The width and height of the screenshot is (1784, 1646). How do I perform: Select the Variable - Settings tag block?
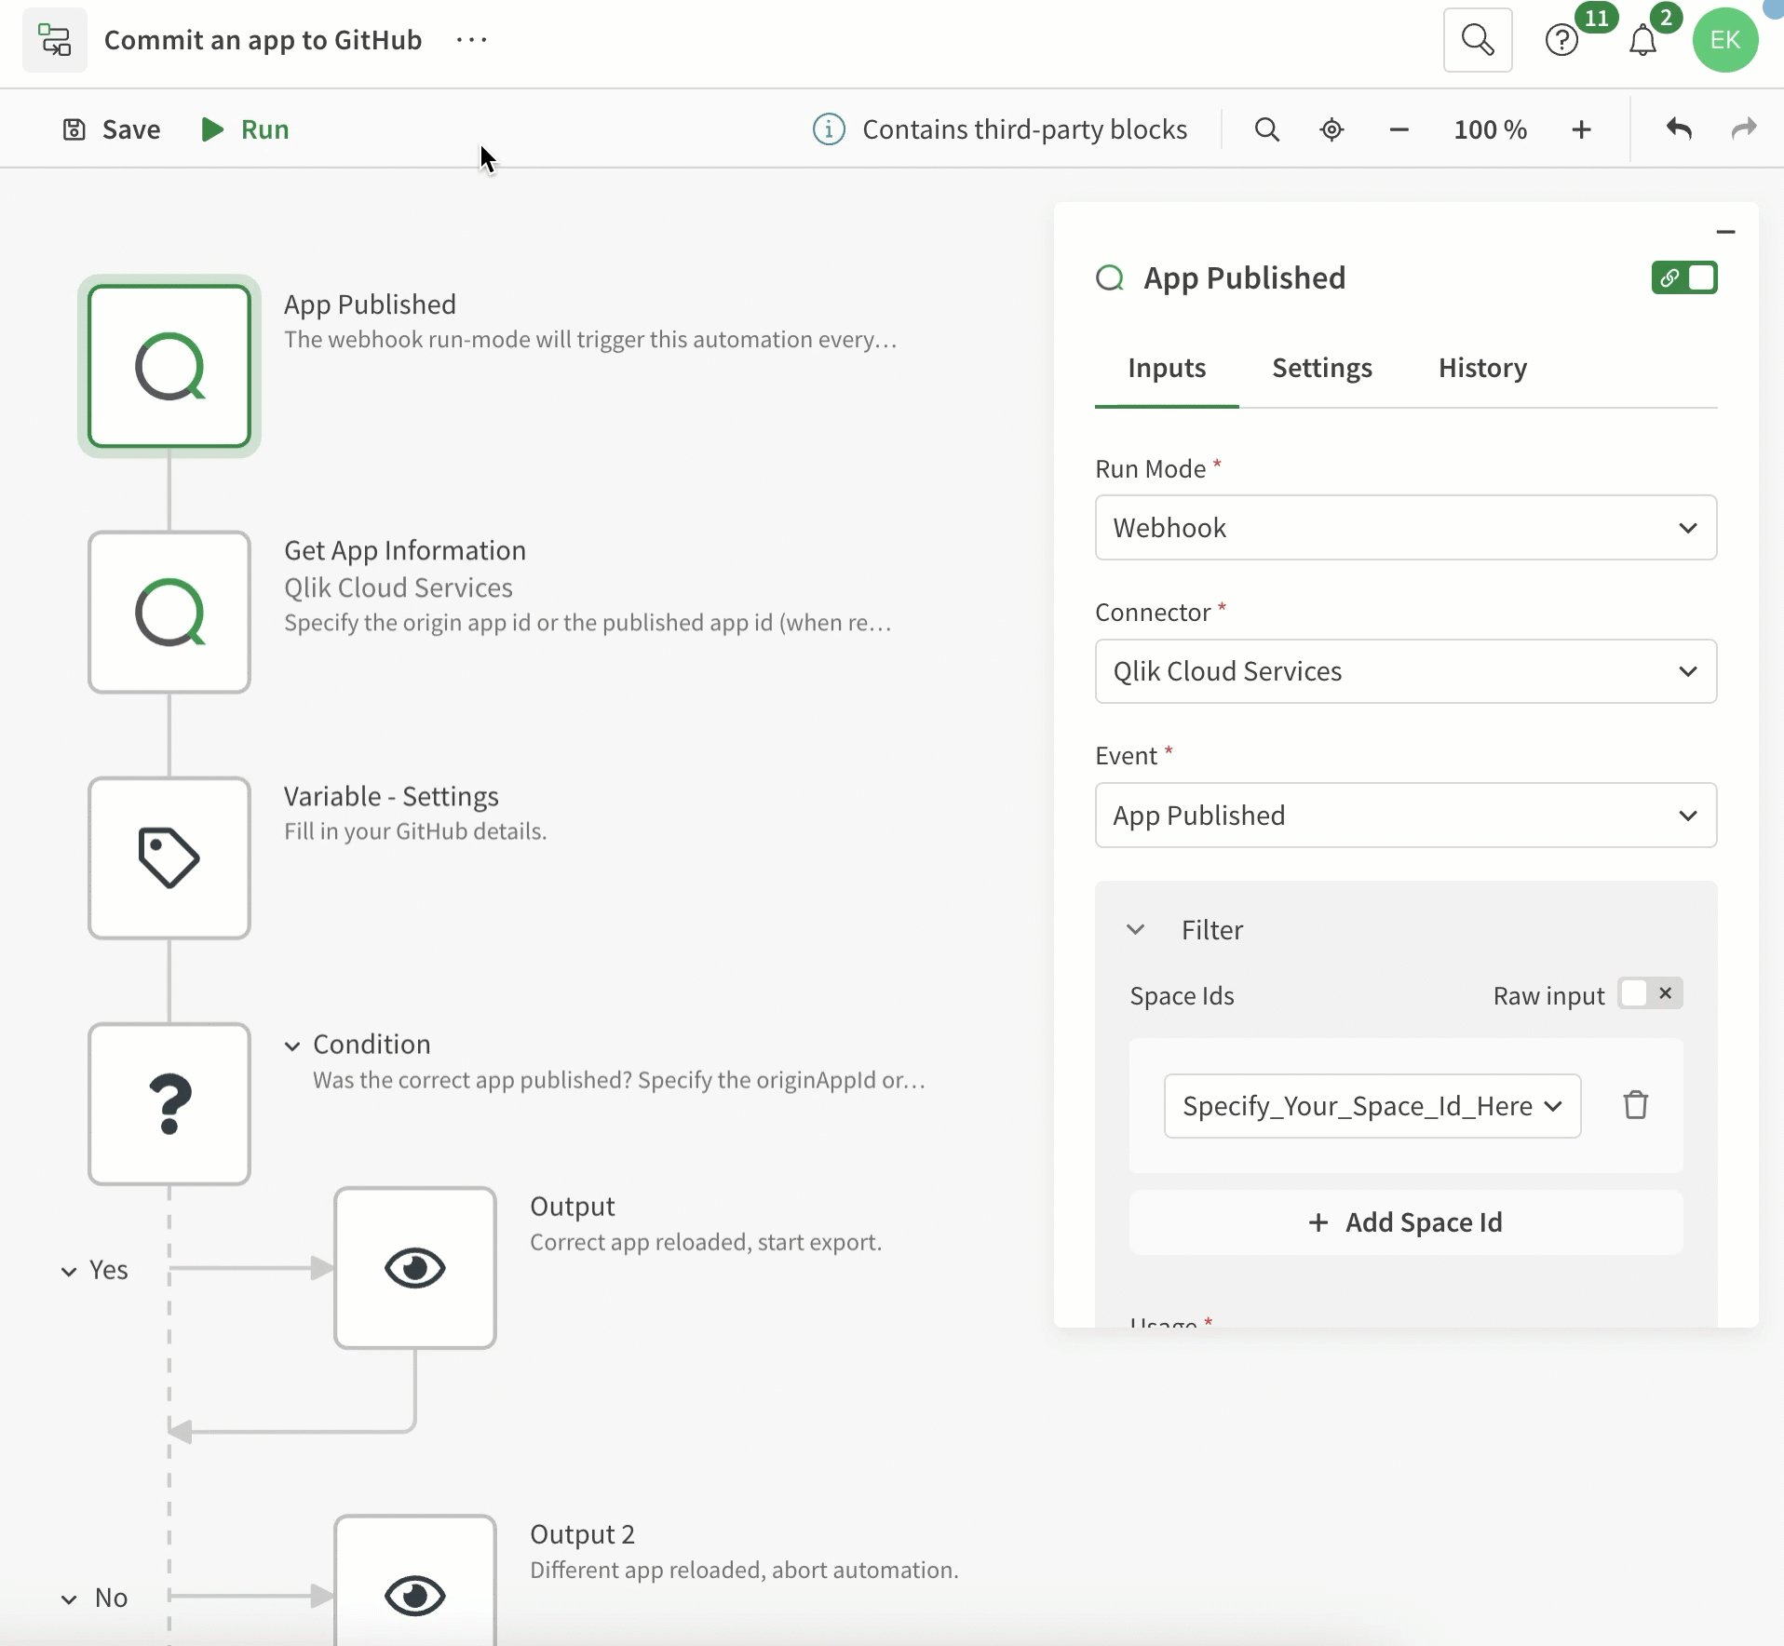pyautogui.click(x=169, y=857)
